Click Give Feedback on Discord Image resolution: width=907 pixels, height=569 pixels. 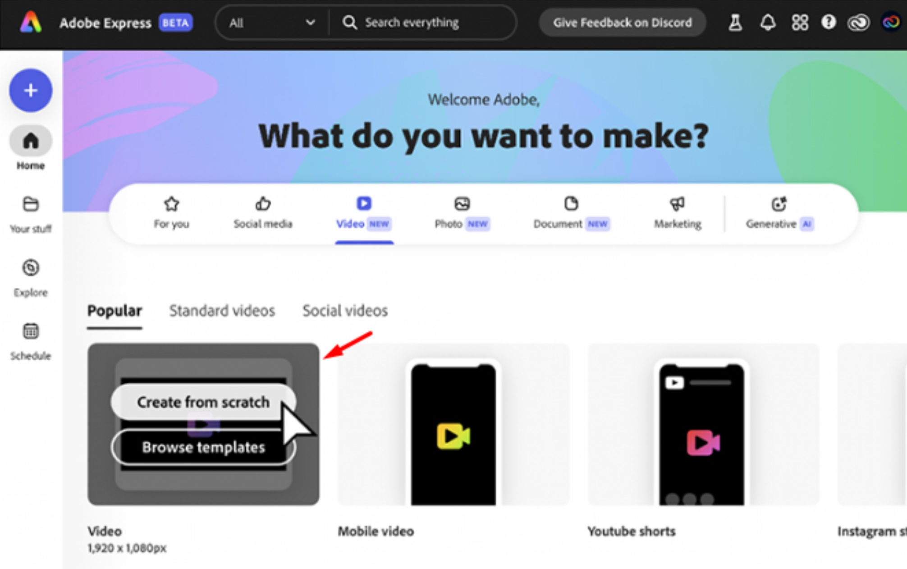click(623, 23)
